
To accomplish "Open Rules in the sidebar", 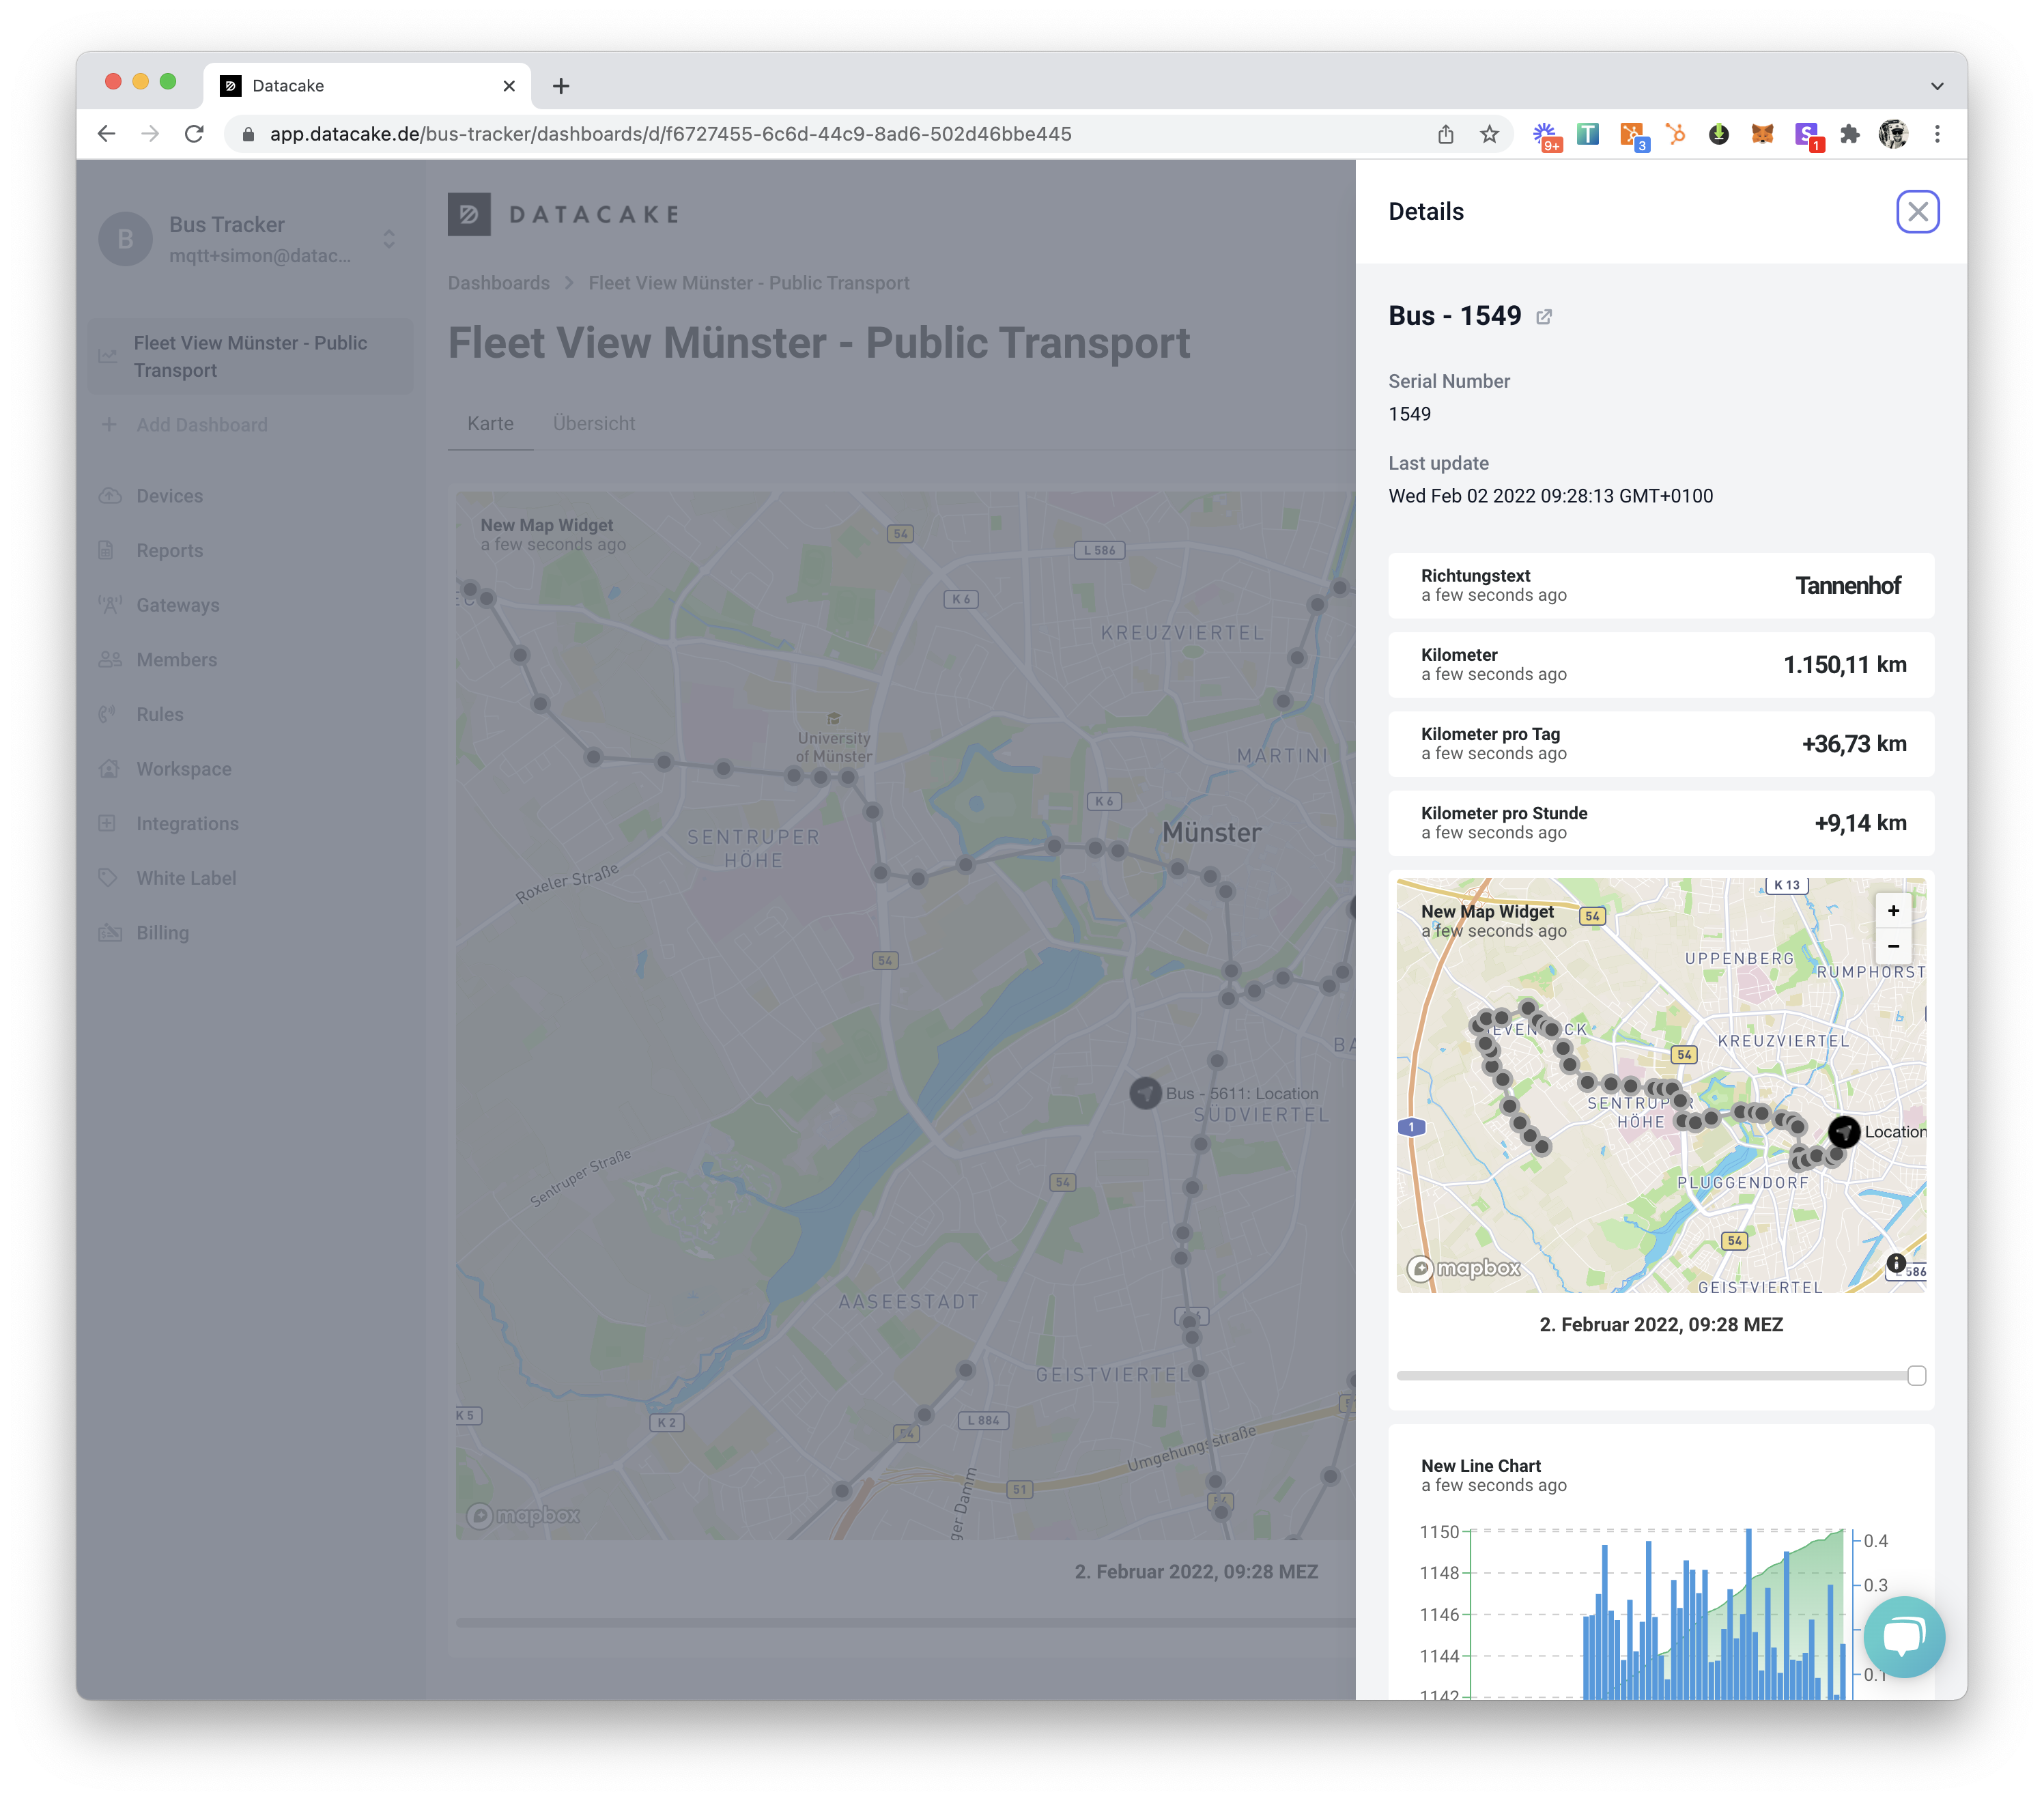I will click(x=159, y=714).
